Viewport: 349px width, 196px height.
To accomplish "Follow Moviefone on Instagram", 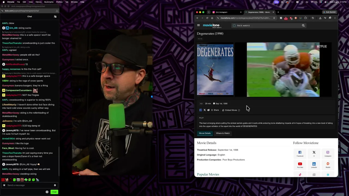I will coord(328,154).
